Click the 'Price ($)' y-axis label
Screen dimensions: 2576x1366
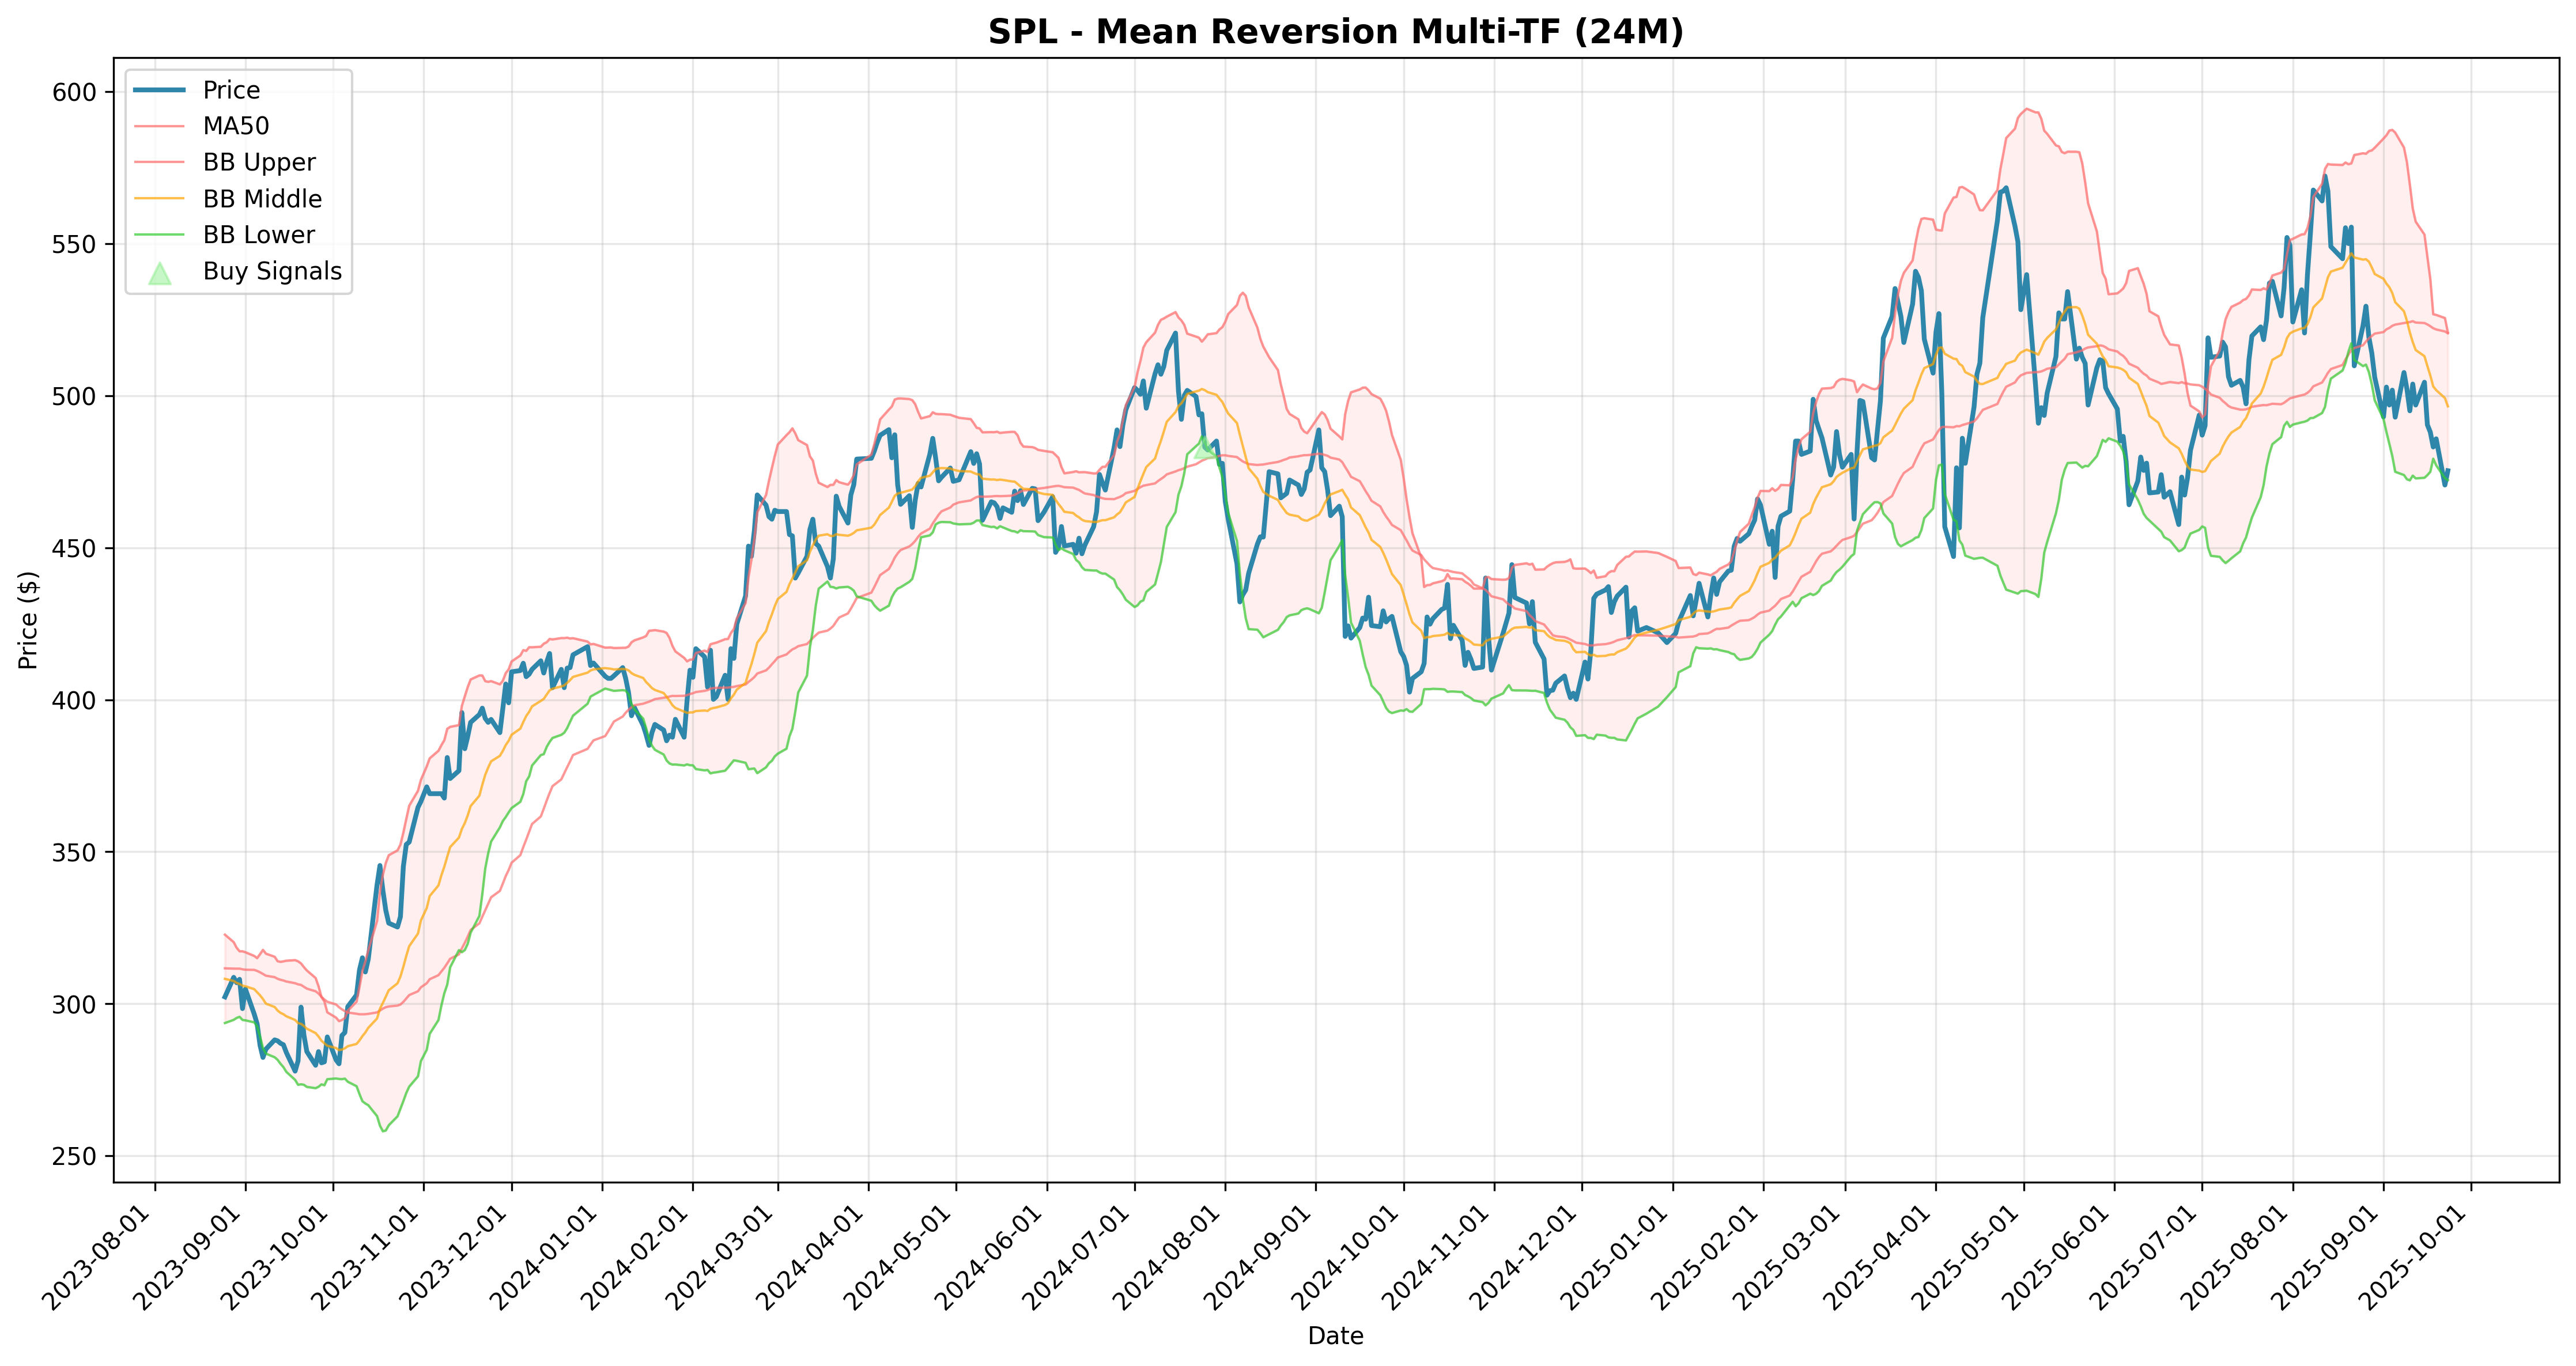[28, 620]
